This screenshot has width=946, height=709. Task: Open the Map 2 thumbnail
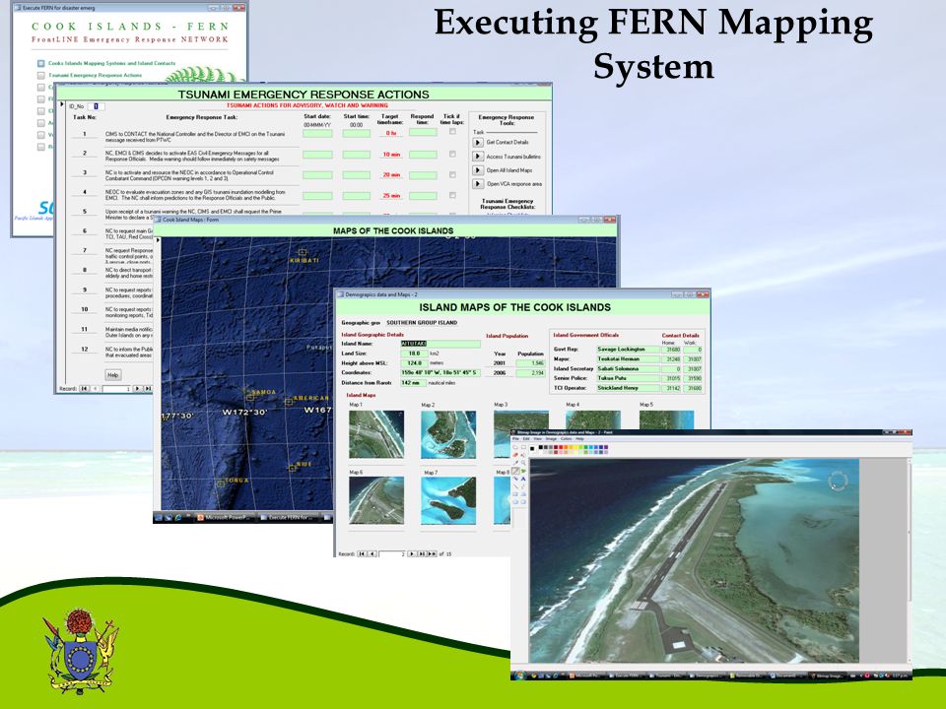pyautogui.click(x=448, y=434)
